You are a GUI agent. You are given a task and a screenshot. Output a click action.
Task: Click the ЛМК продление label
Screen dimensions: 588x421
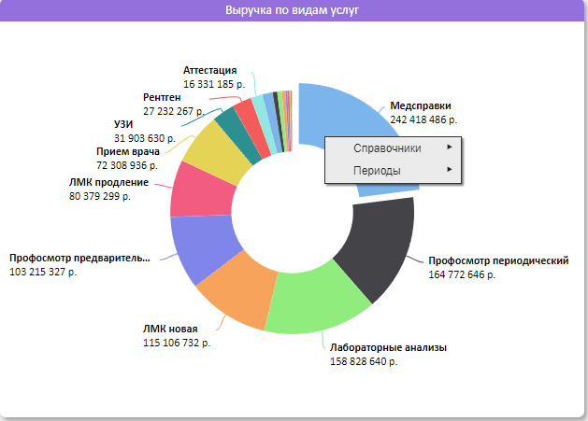[108, 182]
